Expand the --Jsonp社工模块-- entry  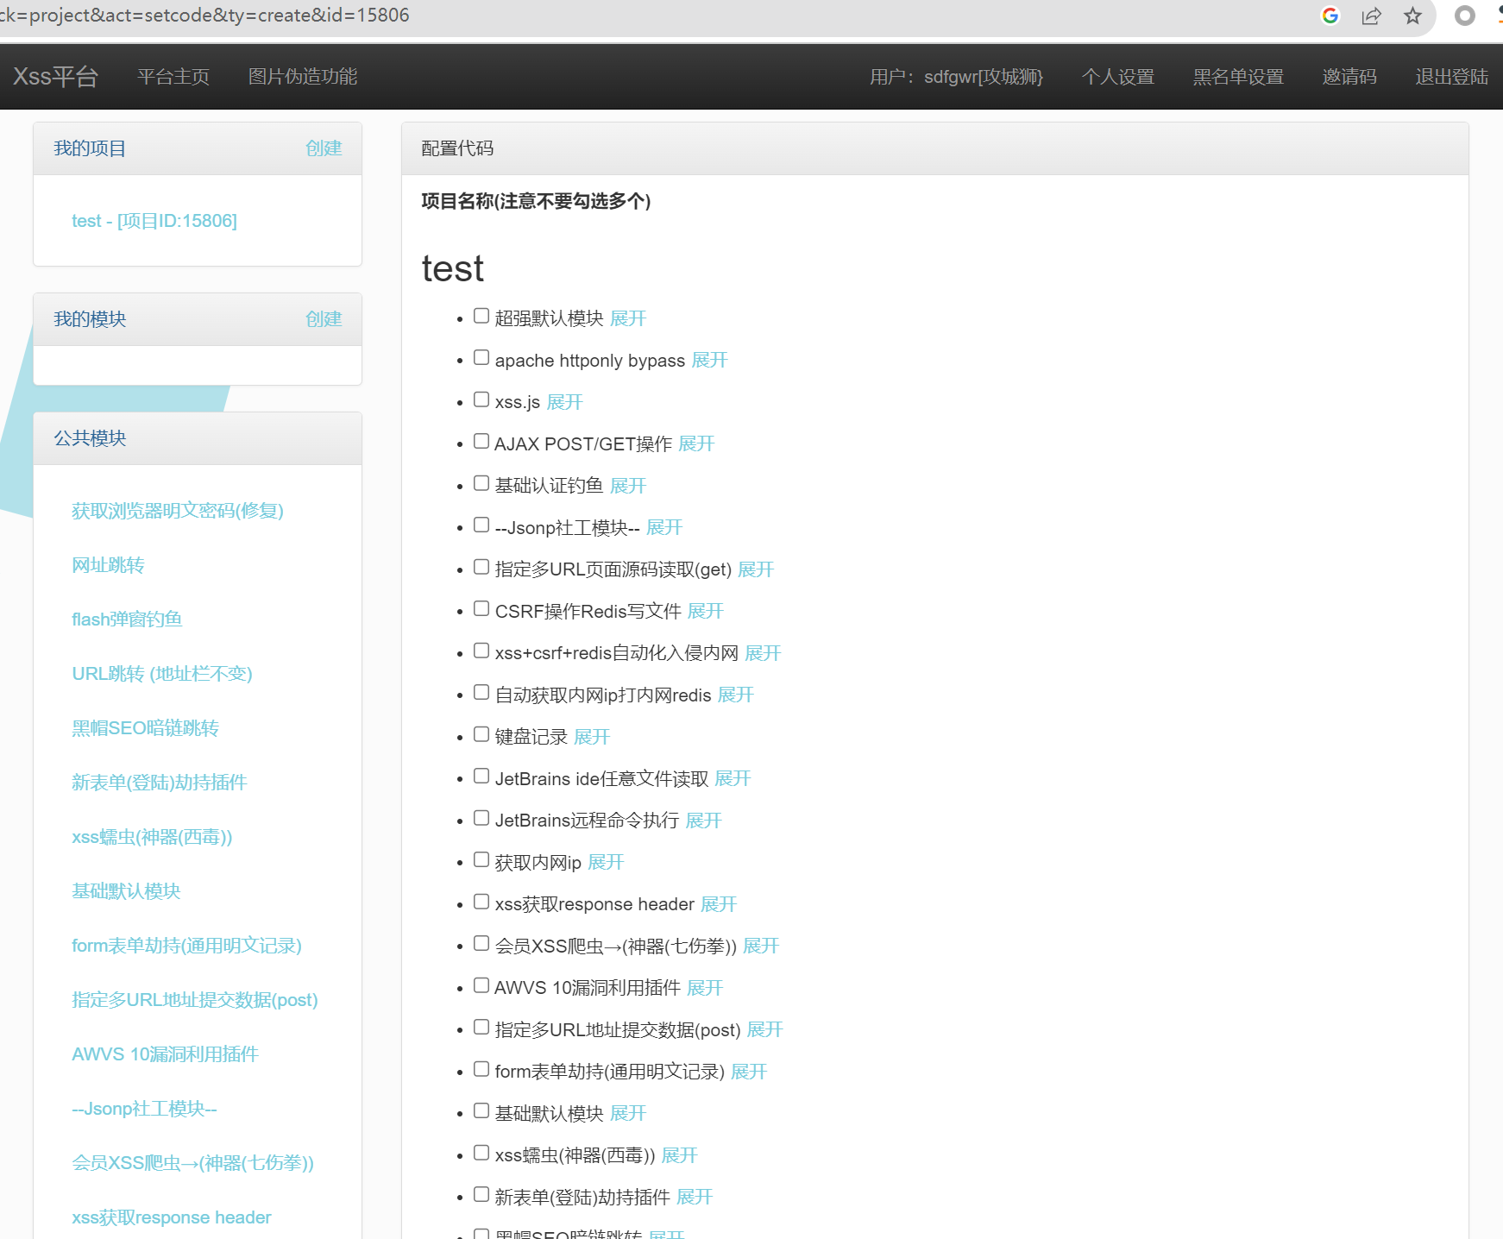pyautogui.click(x=663, y=527)
